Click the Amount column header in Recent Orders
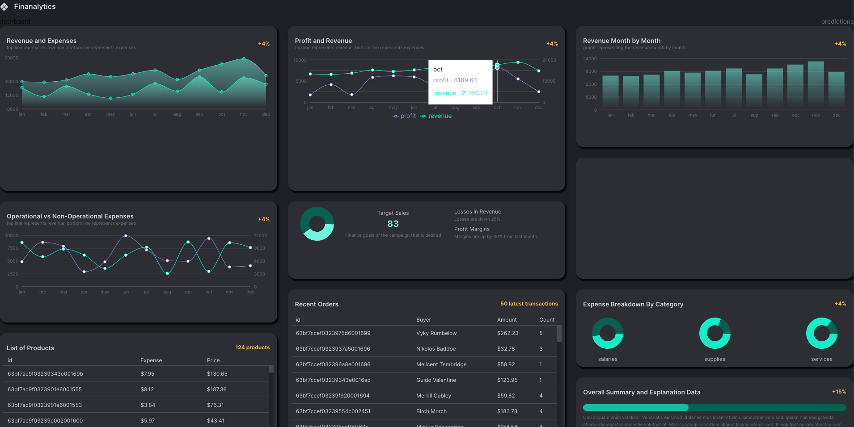854x427 pixels. click(x=507, y=320)
